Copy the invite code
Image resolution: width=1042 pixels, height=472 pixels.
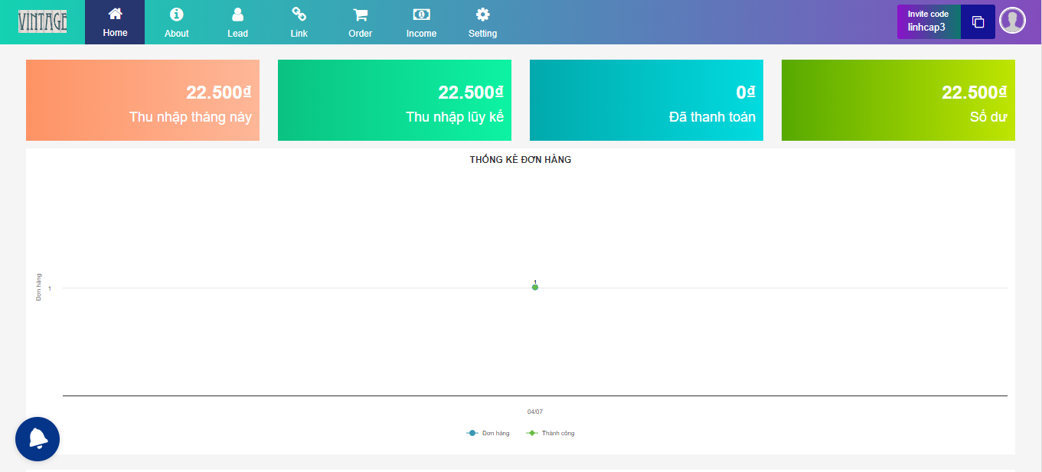pos(978,22)
